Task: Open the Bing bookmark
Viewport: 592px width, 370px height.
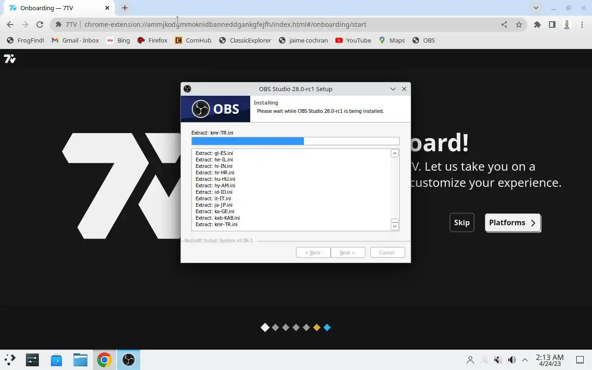Action: pos(118,40)
